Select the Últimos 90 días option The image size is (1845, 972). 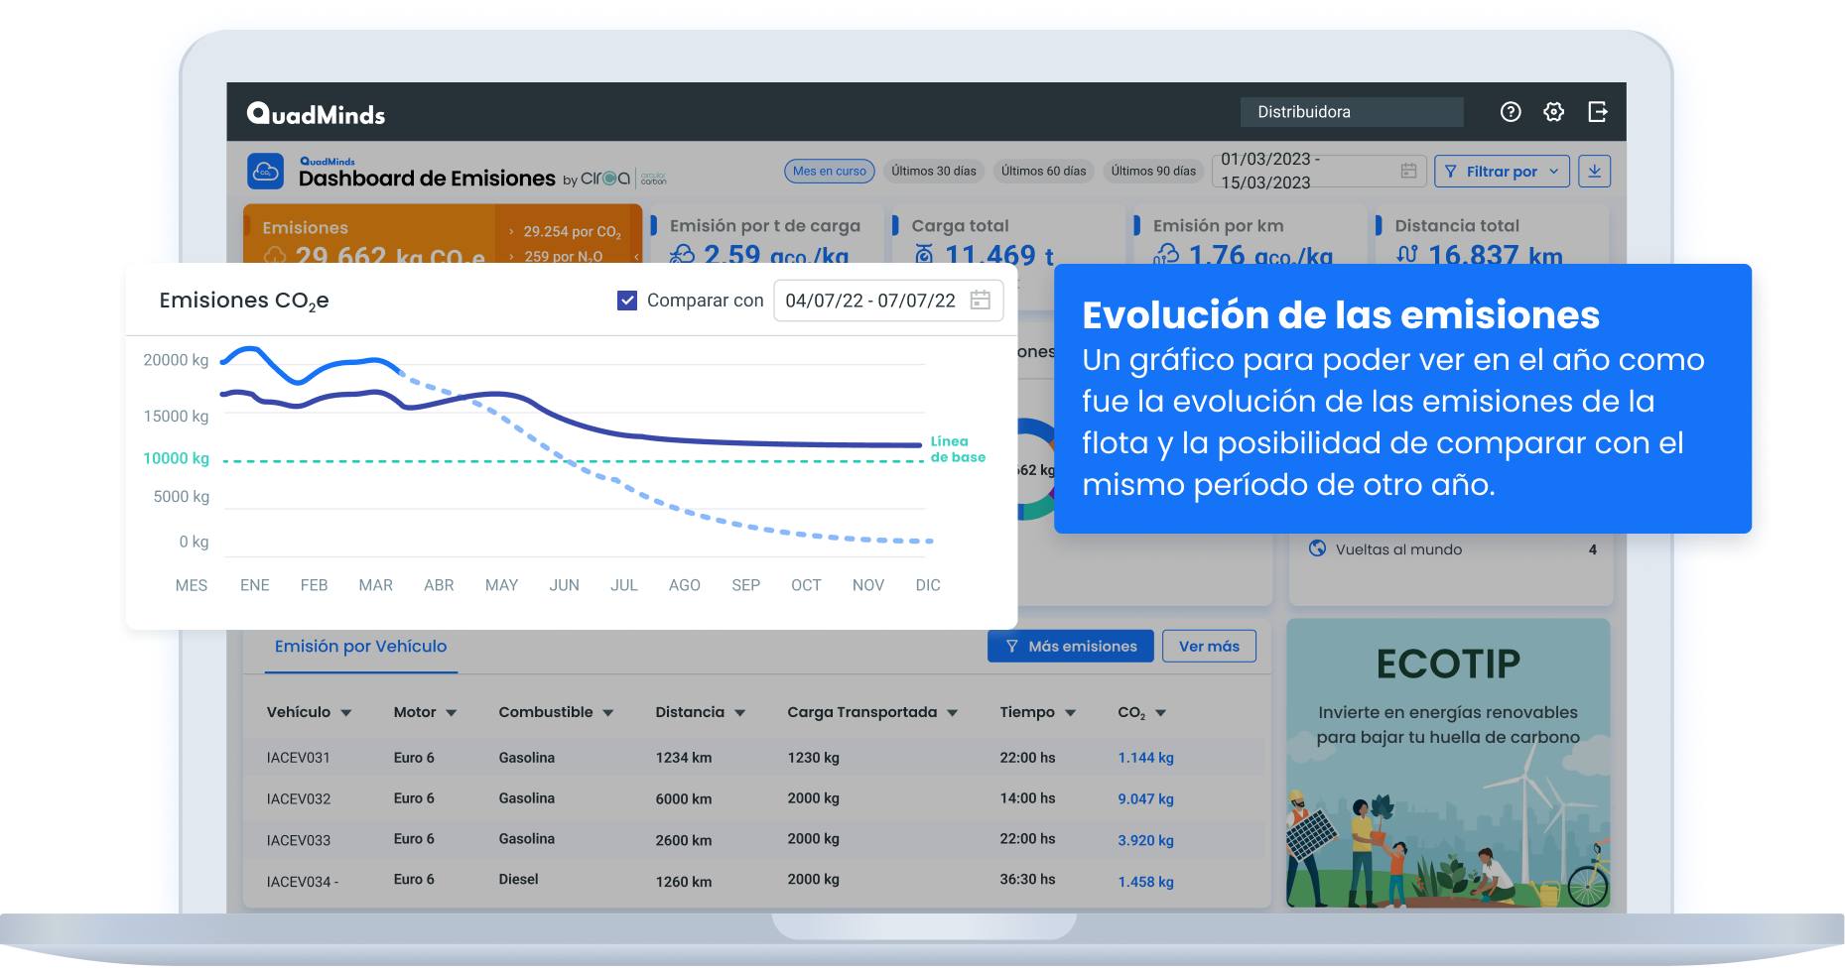click(1153, 172)
